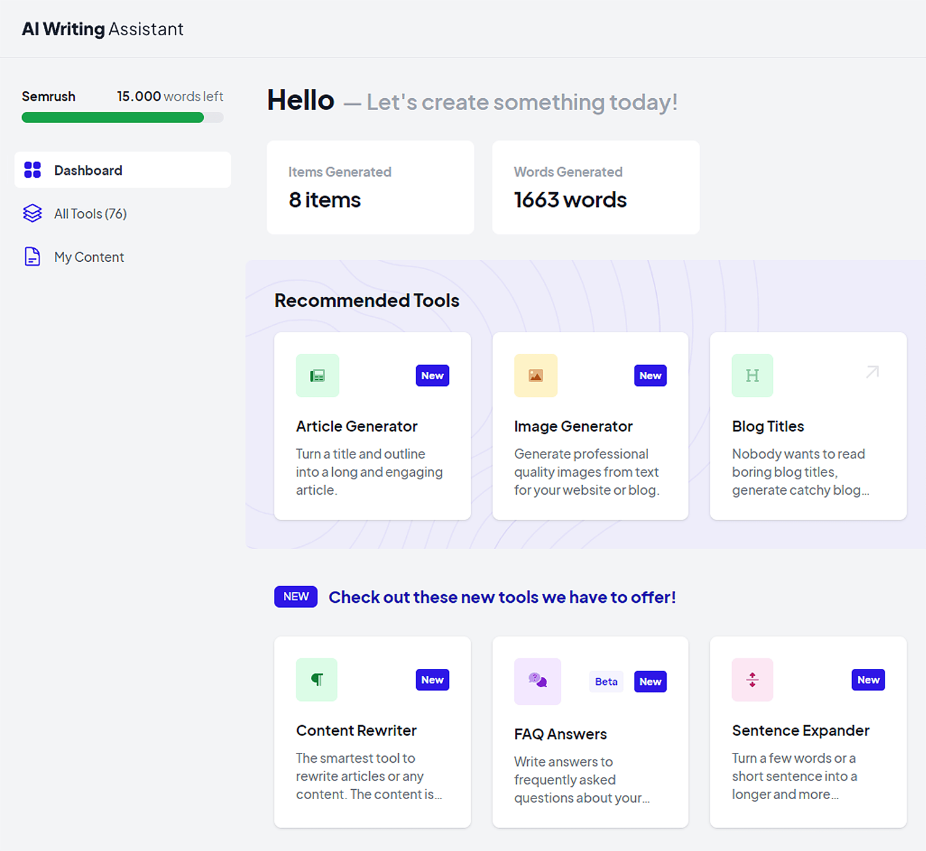926x851 pixels.
Task: Click the New badge on Content Rewriter
Action: [432, 680]
